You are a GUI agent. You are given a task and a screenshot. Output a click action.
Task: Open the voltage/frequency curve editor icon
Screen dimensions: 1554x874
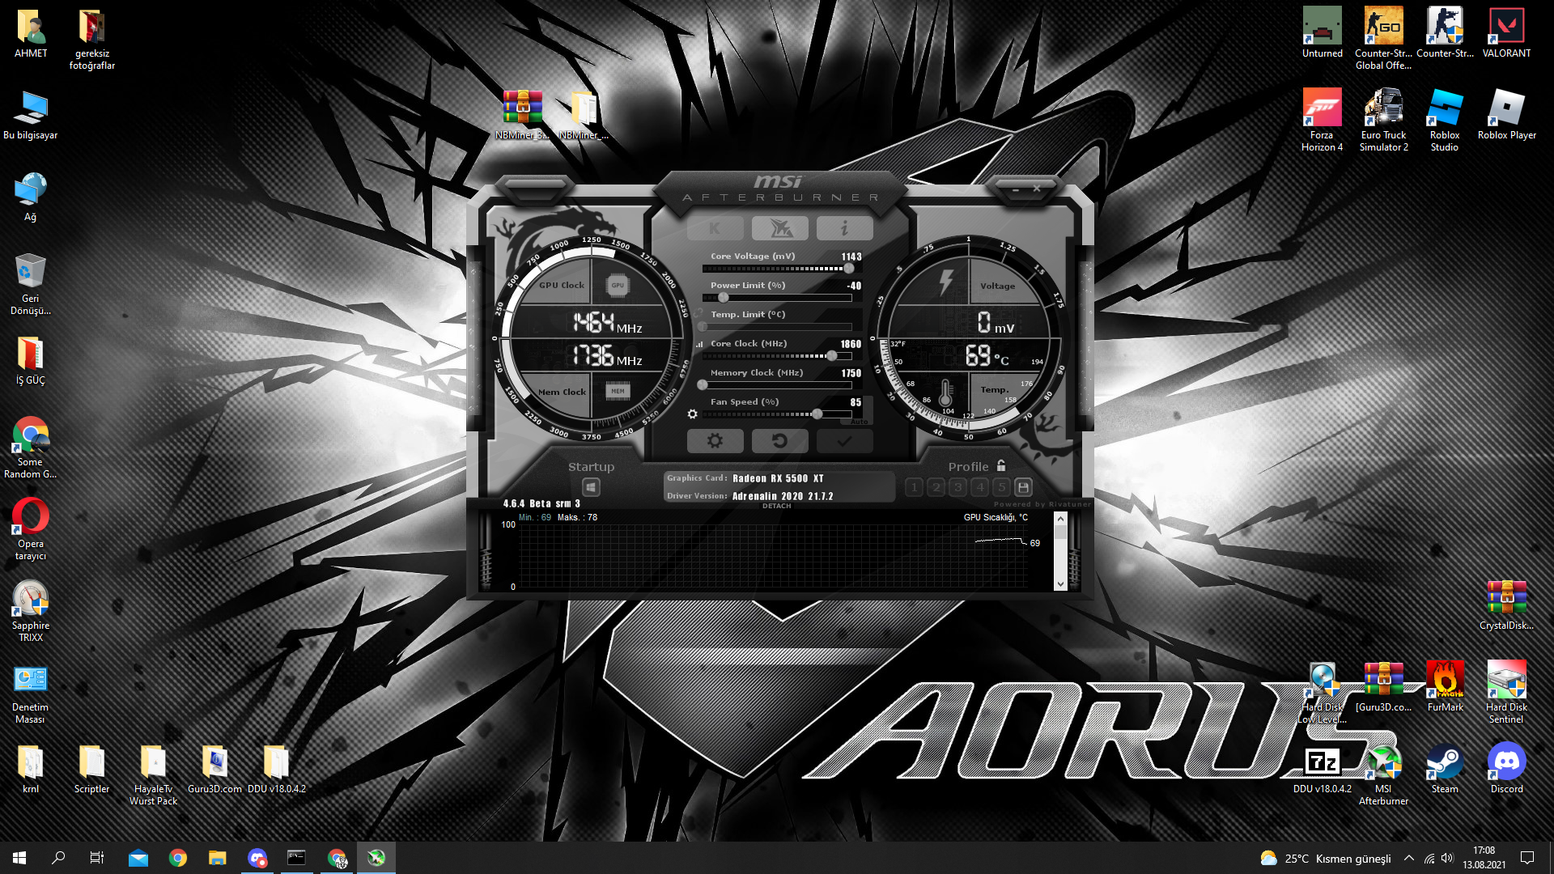pyautogui.click(x=699, y=344)
